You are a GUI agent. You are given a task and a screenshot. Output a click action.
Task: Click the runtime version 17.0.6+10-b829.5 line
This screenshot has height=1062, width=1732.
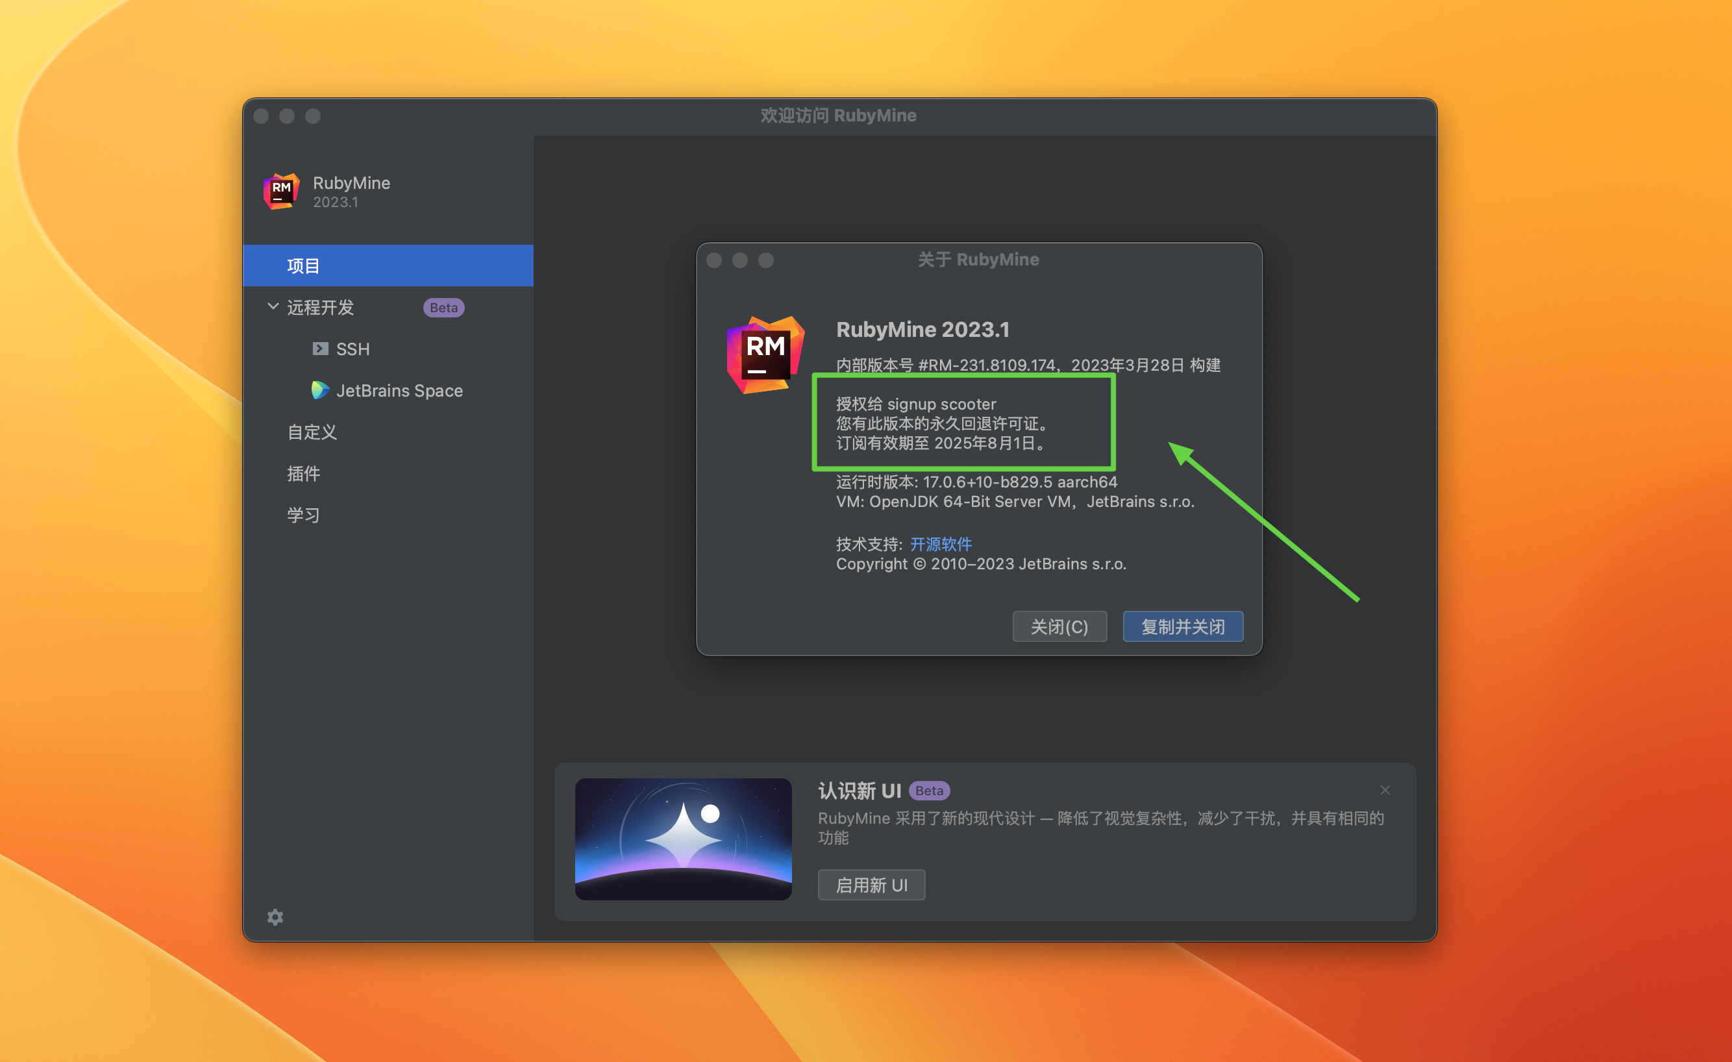976,482
